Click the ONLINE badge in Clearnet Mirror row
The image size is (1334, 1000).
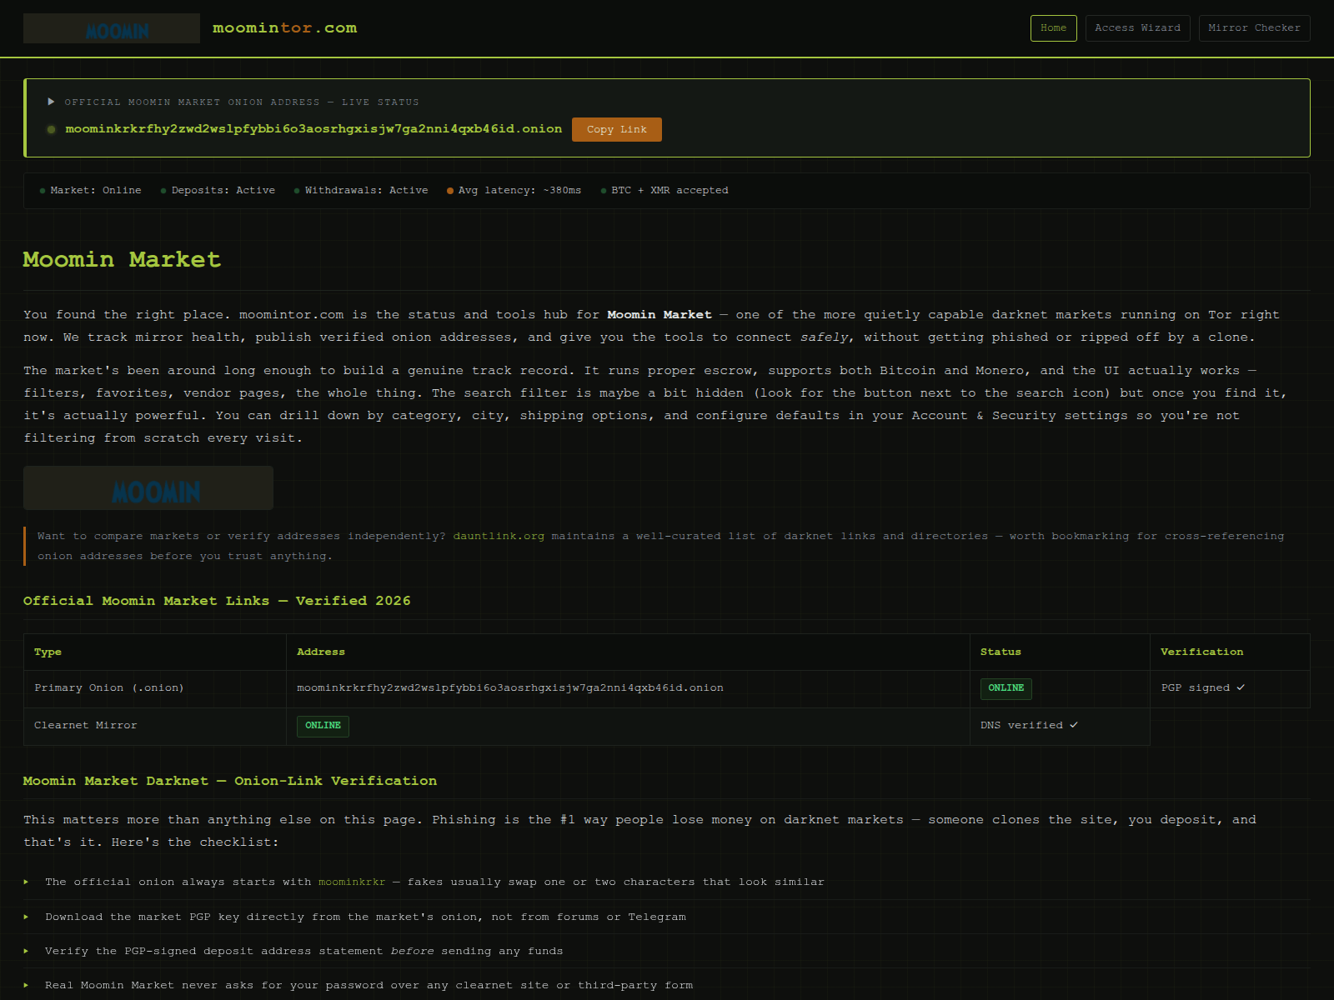point(323,726)
